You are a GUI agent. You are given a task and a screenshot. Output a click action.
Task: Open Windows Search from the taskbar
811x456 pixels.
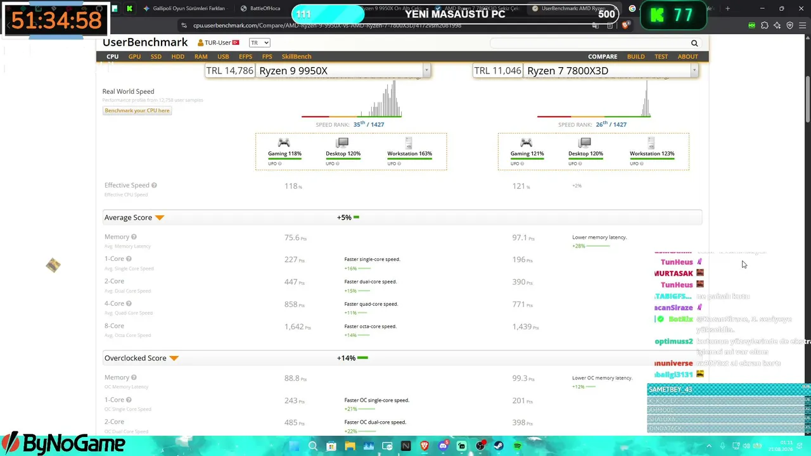click(x=312, y=446)
